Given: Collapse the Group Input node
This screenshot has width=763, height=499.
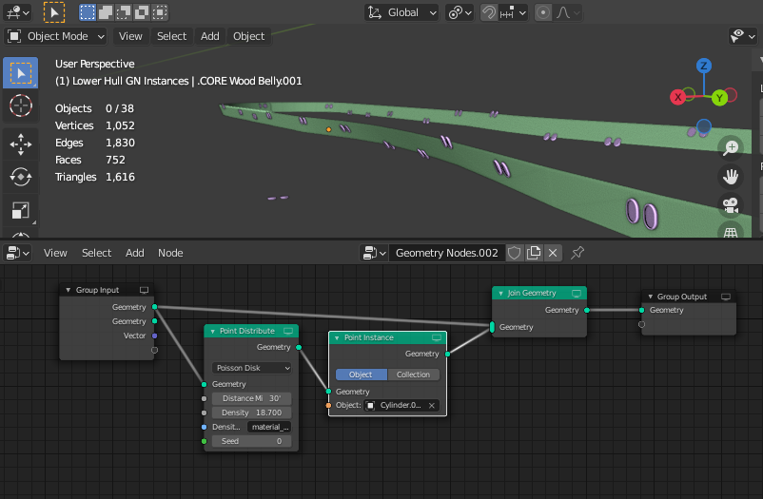Looking at the screenshot, I should pos(68,290).
